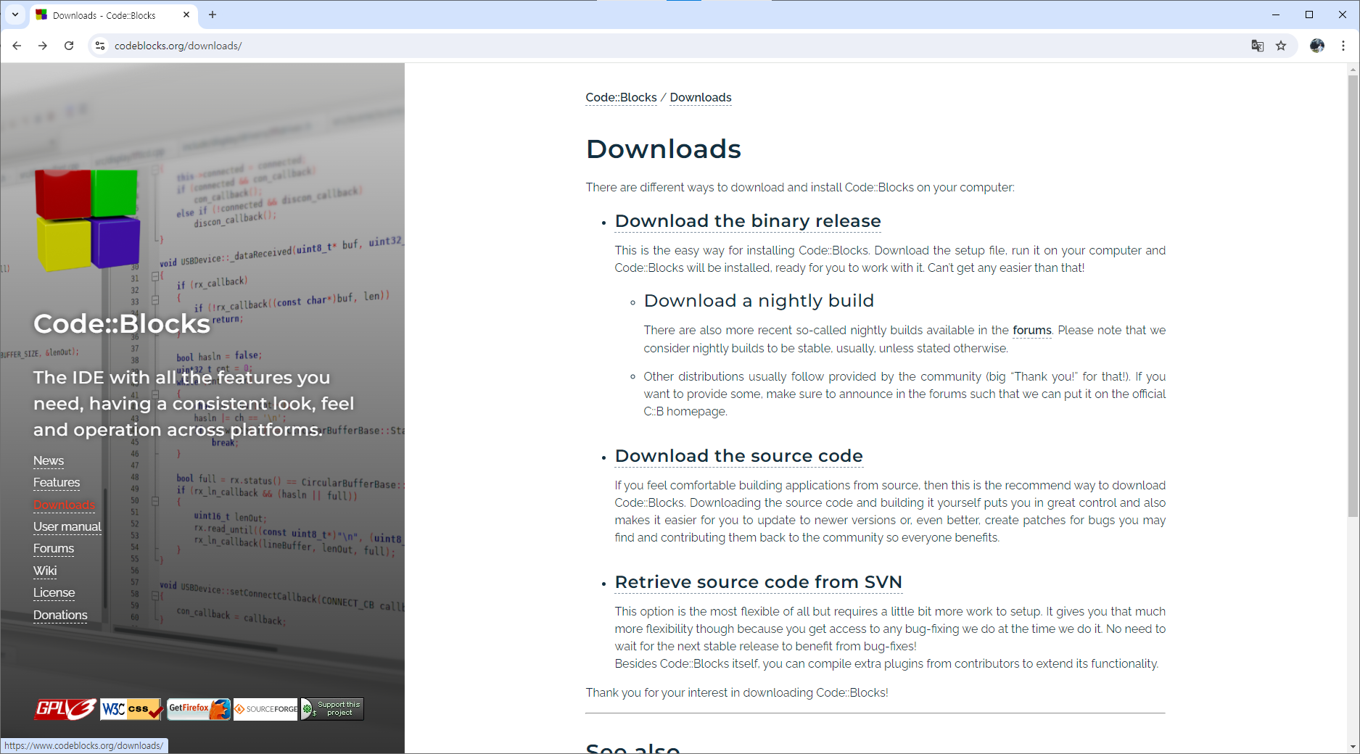The height and width of the screenshot is (754, 1360).
Task: Click the Get Firefox badge
Action: point(199,709)
